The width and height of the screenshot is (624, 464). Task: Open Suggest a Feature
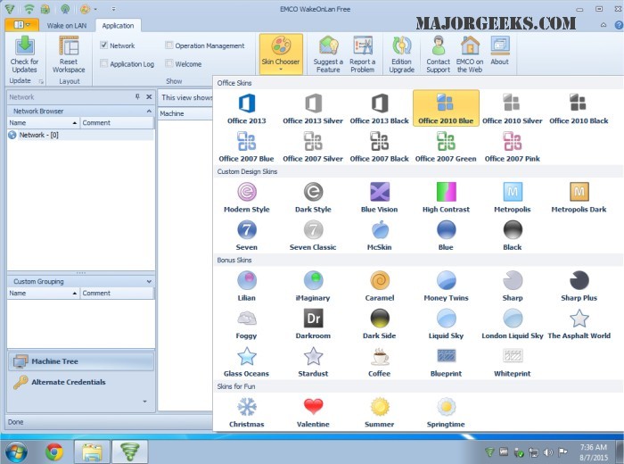(328, 54)
